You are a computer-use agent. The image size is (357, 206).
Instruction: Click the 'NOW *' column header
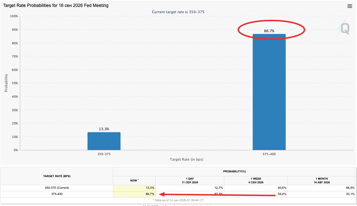point(134,180)
